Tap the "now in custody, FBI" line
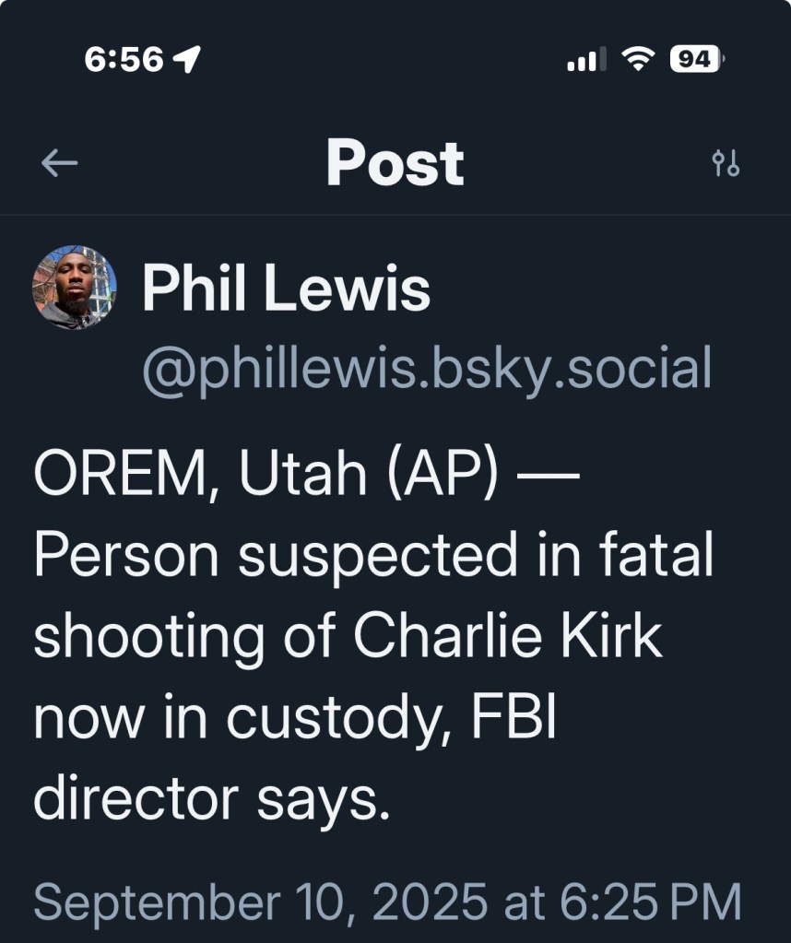The width and height of the screenshot is (791, 943). [297, 716]
